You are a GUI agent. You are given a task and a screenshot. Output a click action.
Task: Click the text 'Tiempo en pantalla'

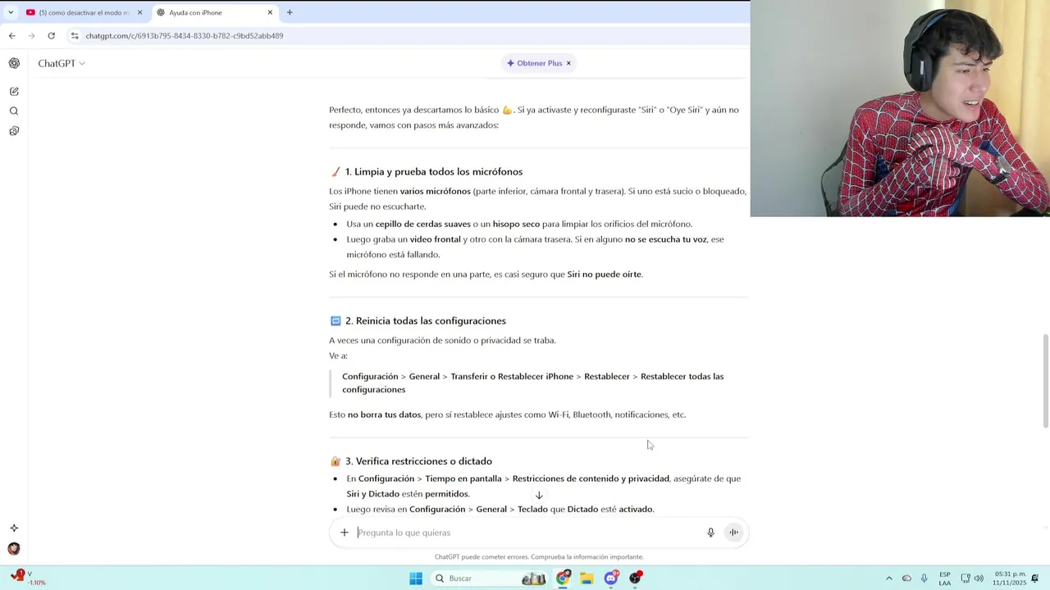point(463,479)
